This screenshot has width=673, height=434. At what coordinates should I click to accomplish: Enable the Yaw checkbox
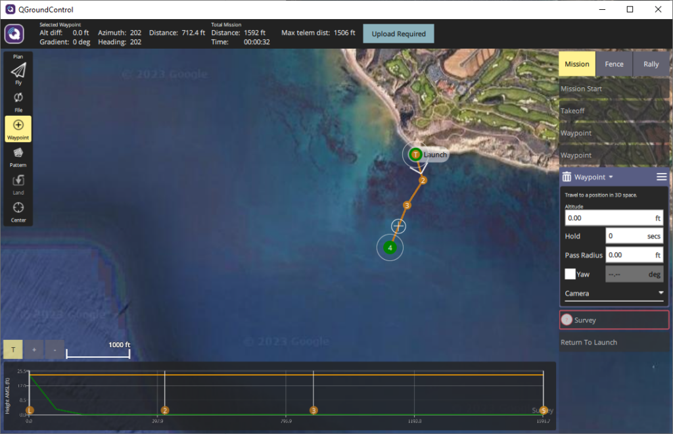tap(570, 274)
